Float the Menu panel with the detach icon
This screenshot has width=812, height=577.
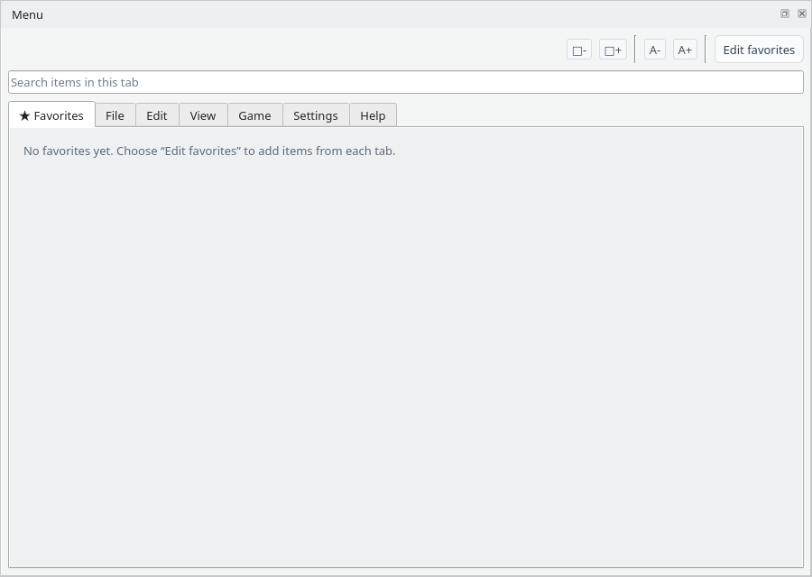click(x=785, y=14)
